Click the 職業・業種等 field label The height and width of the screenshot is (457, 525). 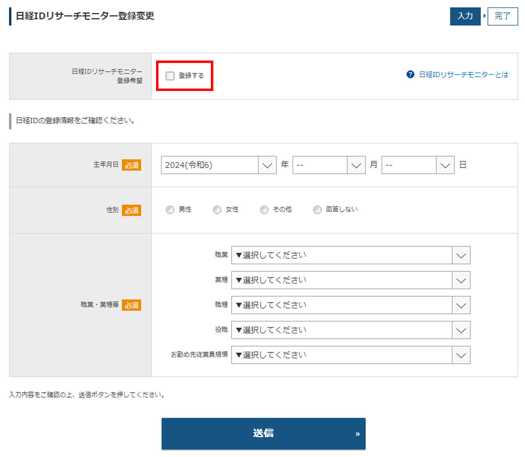100,305
